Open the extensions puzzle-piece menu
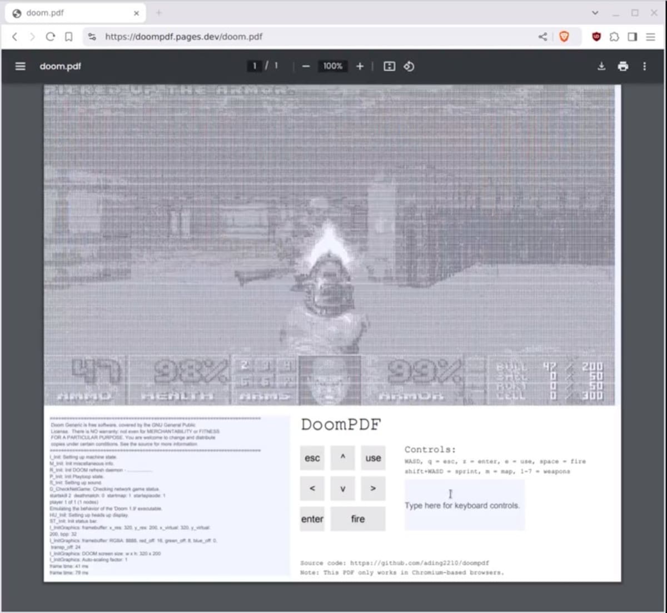This screenshot has height=613, width=667. (614, 37)
